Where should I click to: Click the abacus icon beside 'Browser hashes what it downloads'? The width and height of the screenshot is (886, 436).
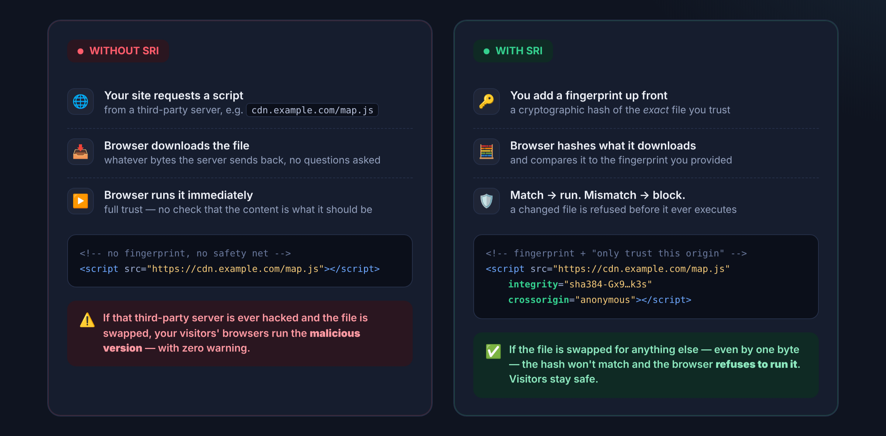[x=487, y=152]
